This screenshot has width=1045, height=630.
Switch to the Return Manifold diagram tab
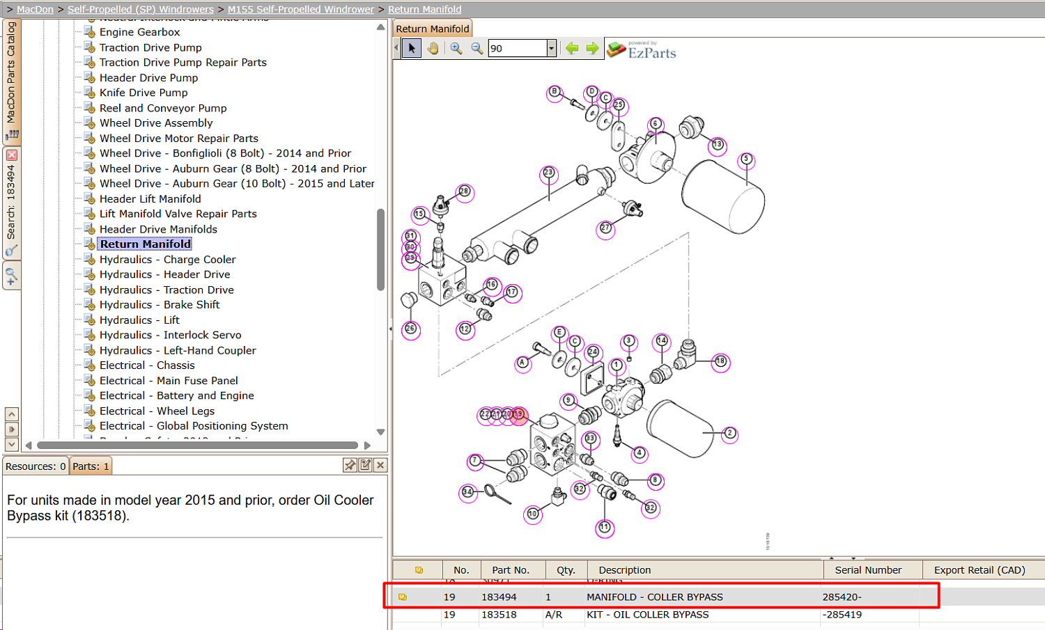(x=433, y=29)
